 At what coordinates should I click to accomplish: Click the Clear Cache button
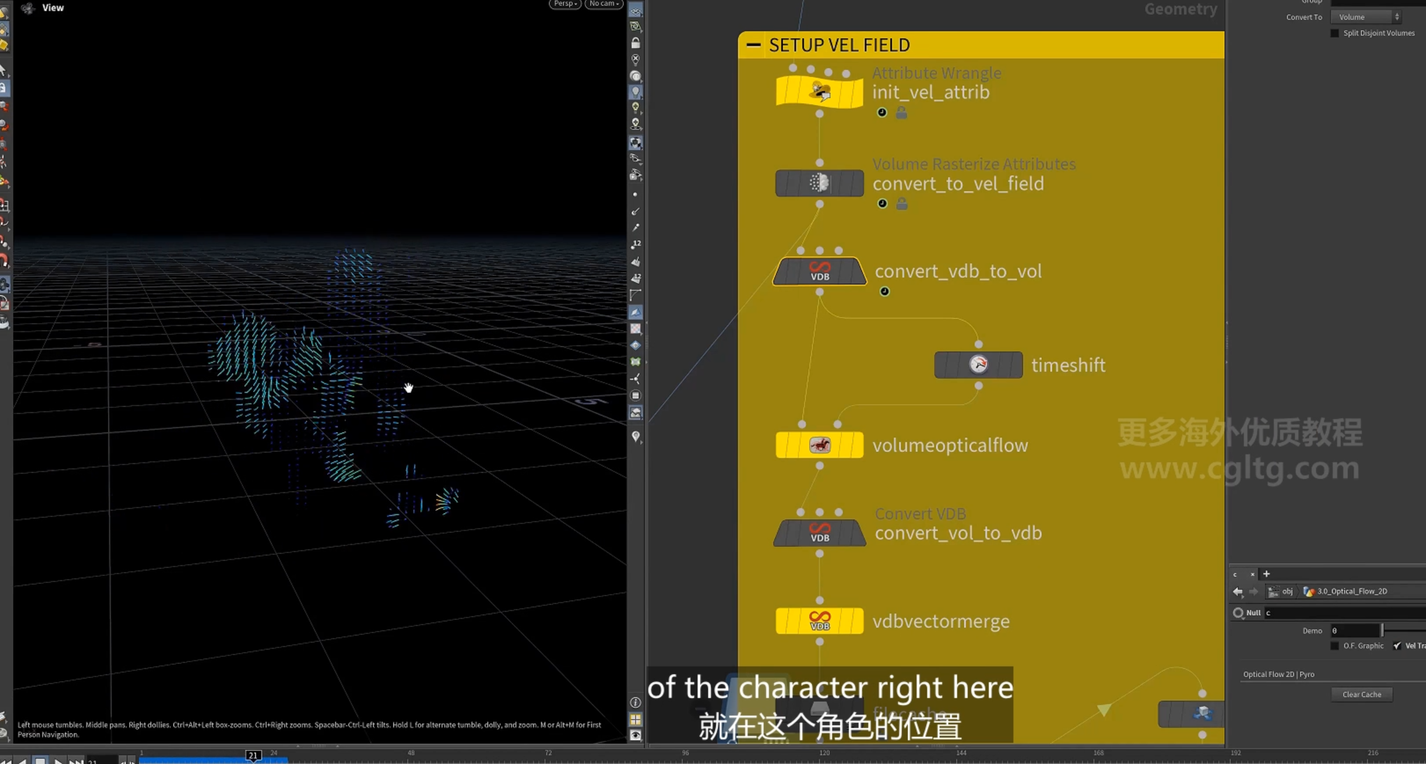coord(1361,694)
